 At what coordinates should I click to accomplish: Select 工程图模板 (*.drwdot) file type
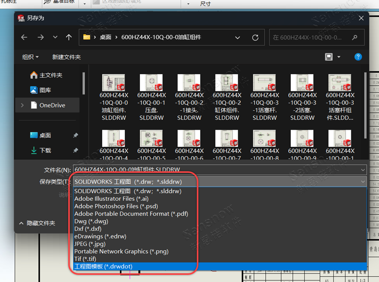103,266
